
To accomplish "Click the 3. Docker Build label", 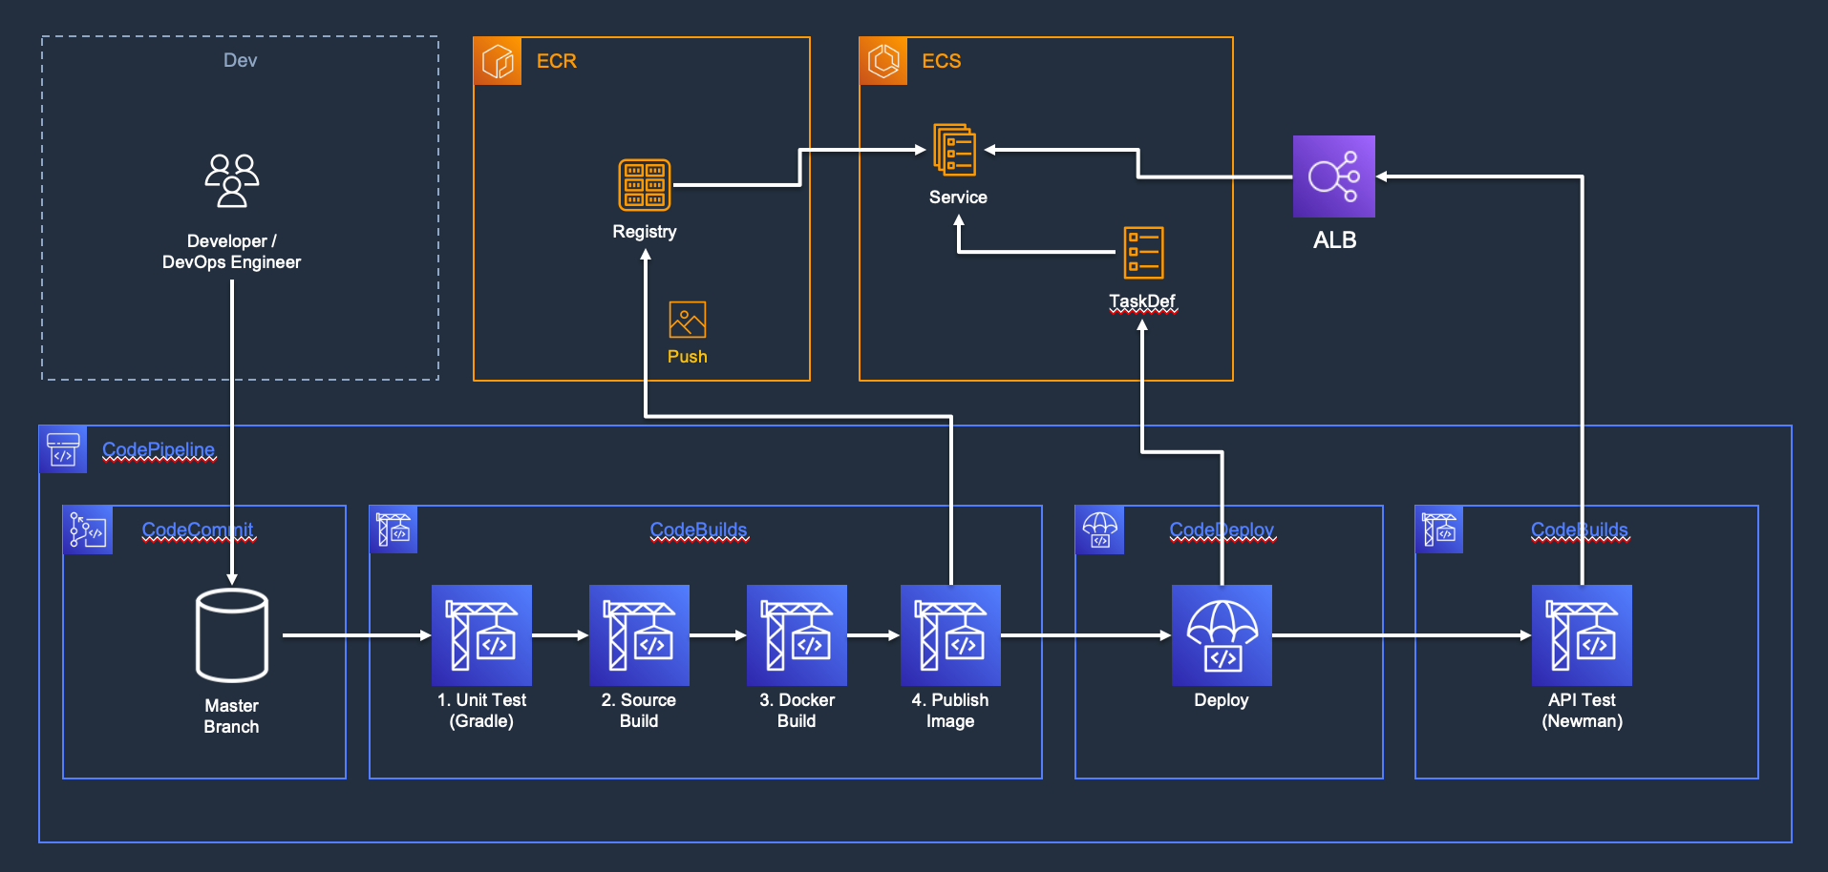I will coord(797,711).
